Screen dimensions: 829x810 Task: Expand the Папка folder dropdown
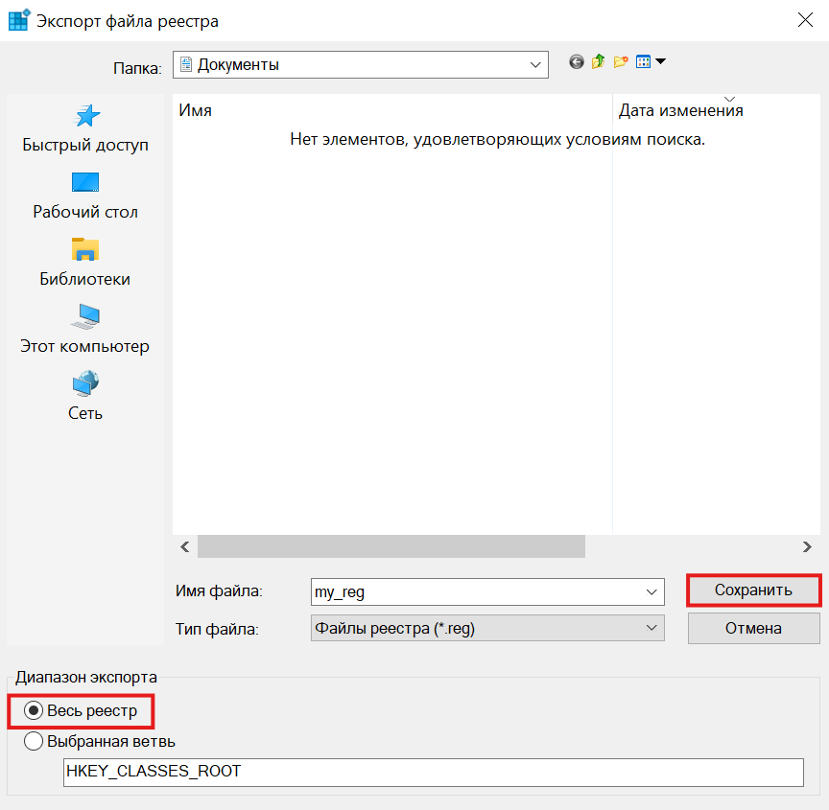(535, 65)
